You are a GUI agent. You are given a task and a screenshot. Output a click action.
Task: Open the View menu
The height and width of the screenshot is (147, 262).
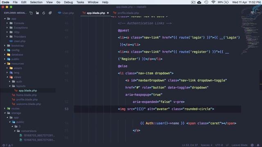tap(49, 2)
